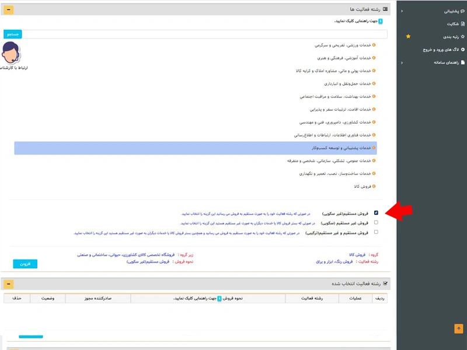
Task: Click the حذف column header
Action: (x=17, y=298)
